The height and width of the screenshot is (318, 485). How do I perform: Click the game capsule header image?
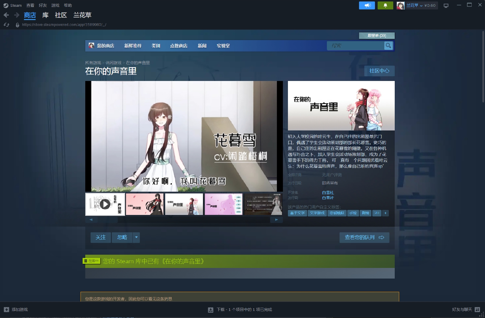tap(341, 106)
